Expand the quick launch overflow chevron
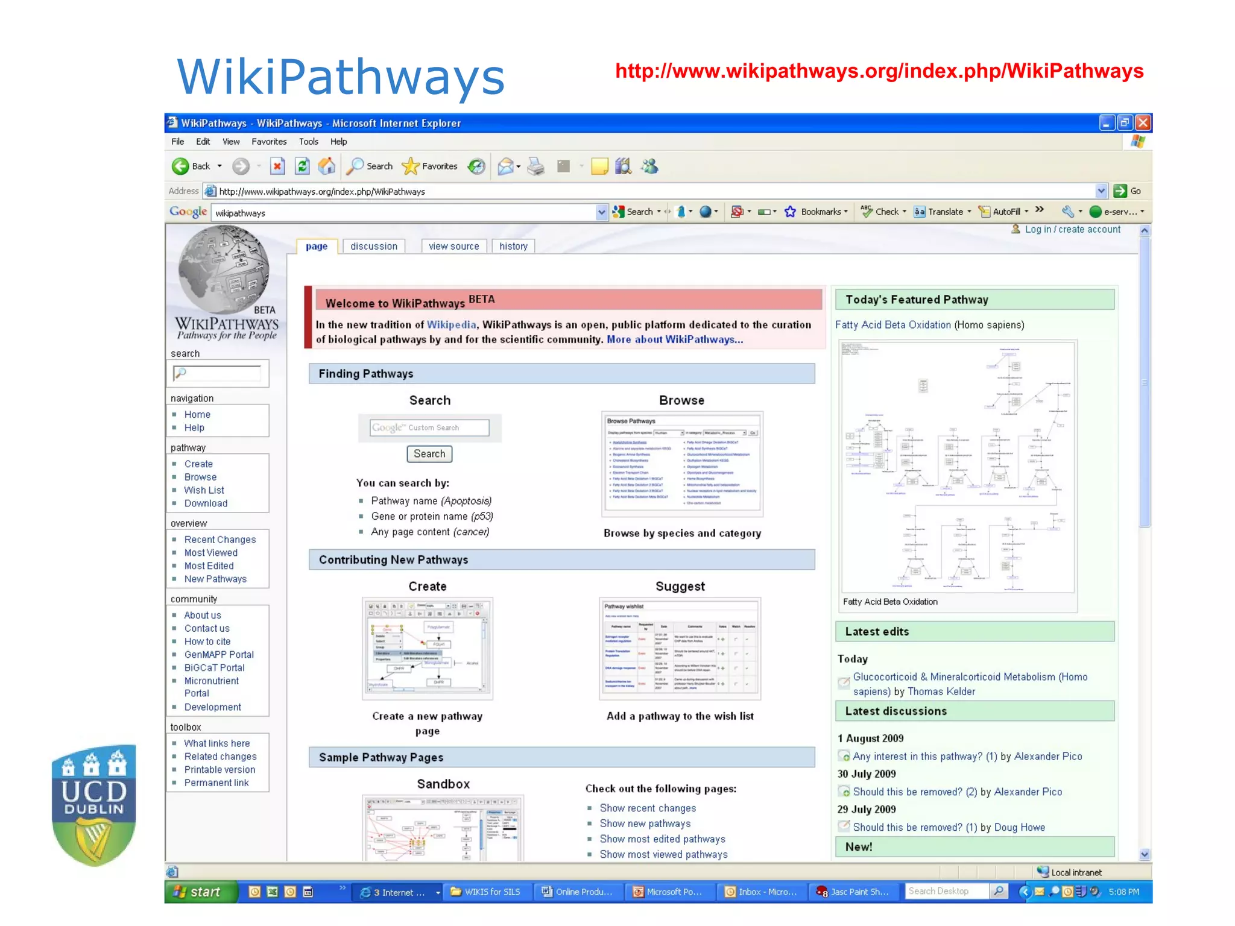This screenshot has width=1235, height=926. pos(343,887)
